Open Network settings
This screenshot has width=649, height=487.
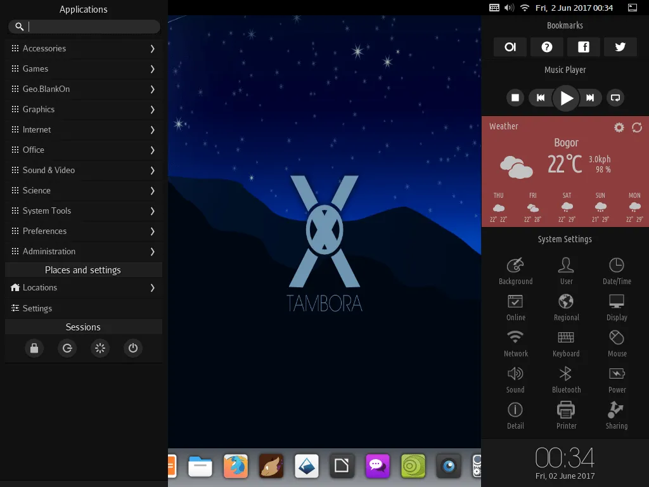(x=515, y=343)
